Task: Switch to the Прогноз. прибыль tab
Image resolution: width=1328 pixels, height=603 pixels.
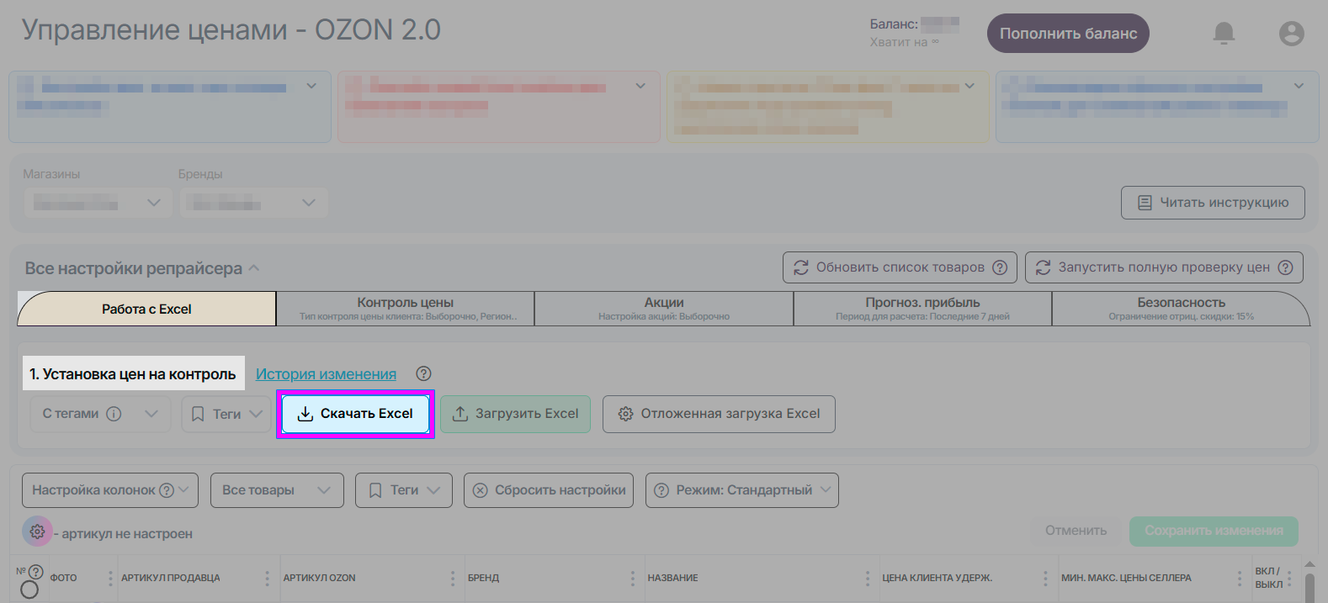Action: [922, 309]
